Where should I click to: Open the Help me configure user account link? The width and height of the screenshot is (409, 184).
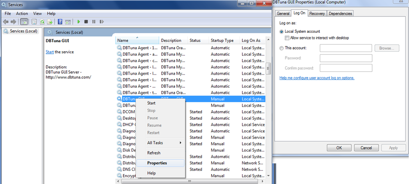[x=316, y=78]
